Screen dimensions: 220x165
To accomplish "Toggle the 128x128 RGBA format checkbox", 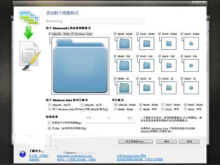I will [x=116, y=105].
